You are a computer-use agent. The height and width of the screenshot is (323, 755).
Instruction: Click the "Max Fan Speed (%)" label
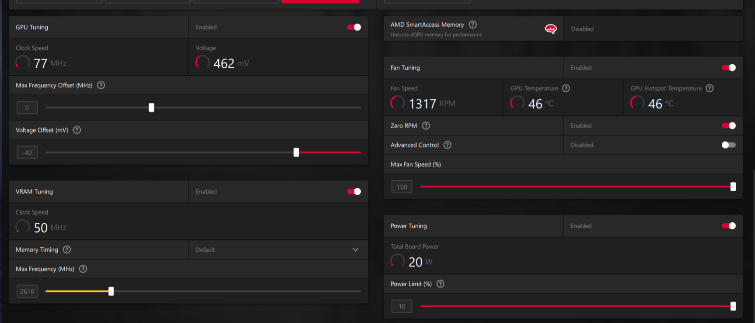coord(416,165)
